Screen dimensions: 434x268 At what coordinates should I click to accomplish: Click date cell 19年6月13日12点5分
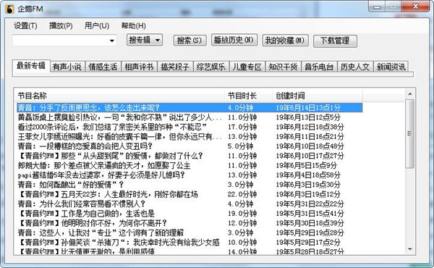coord(308,117)
